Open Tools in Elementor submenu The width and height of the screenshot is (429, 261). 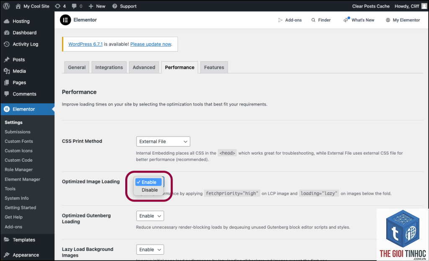point(10,189)
